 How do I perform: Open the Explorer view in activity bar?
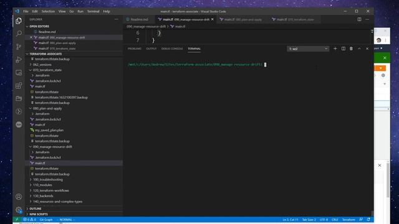point(19,21)
